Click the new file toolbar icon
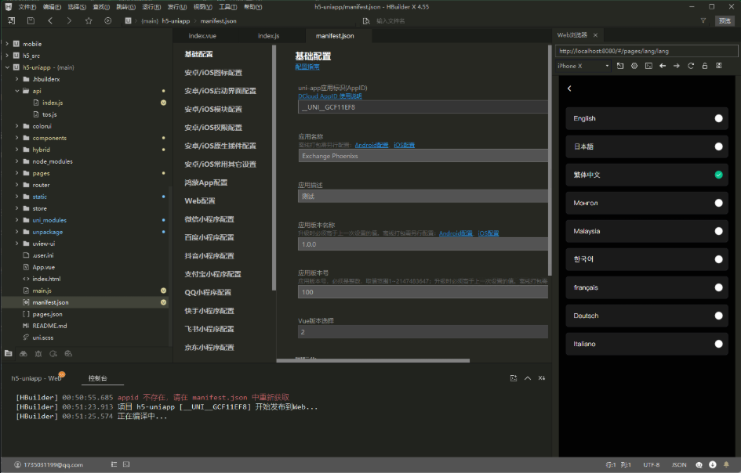Viewport: 741px width, 473px height. click(11, 21)
